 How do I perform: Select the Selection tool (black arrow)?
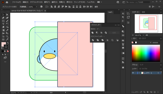tap(3, 15)
